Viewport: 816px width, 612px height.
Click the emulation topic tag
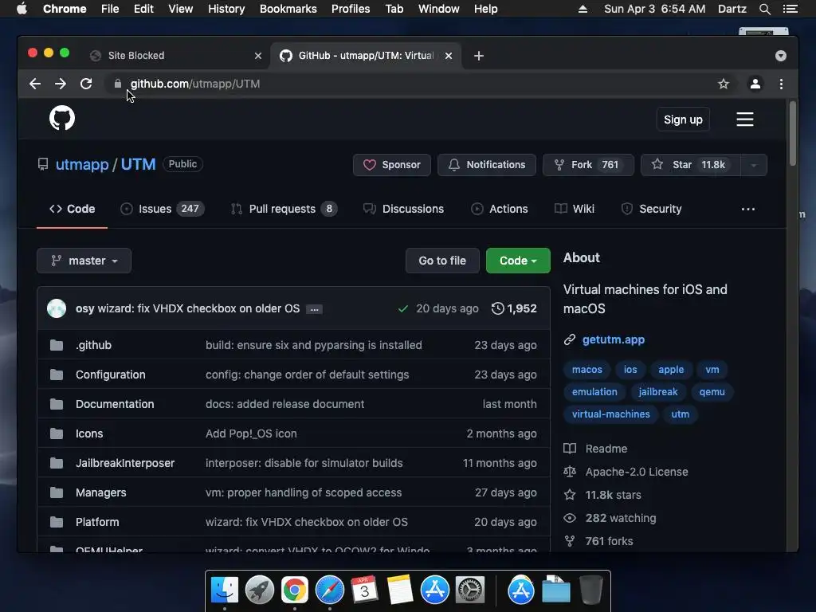pyautogui.click(x=594, y=392)
